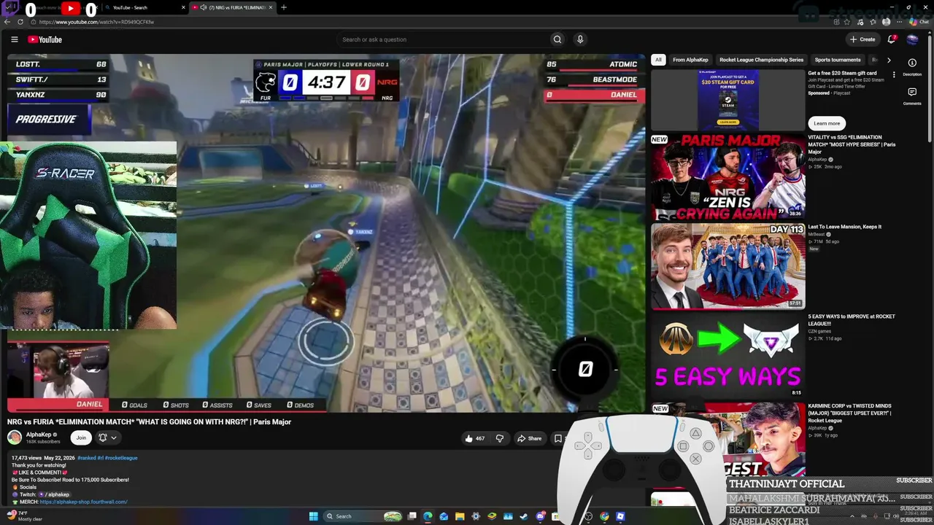The image size is (934, 525).
Task: Open Steam from the taskbar
Action: (524, 516)
